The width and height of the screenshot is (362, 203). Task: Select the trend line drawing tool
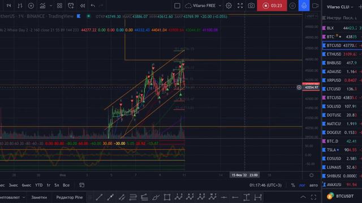tap(99, 197)
